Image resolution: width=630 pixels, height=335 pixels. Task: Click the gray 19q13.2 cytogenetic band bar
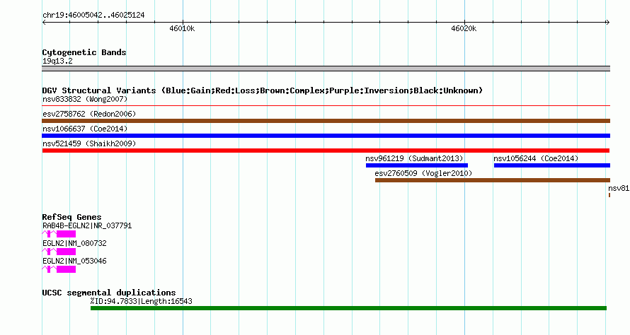[x=326, y=69]
